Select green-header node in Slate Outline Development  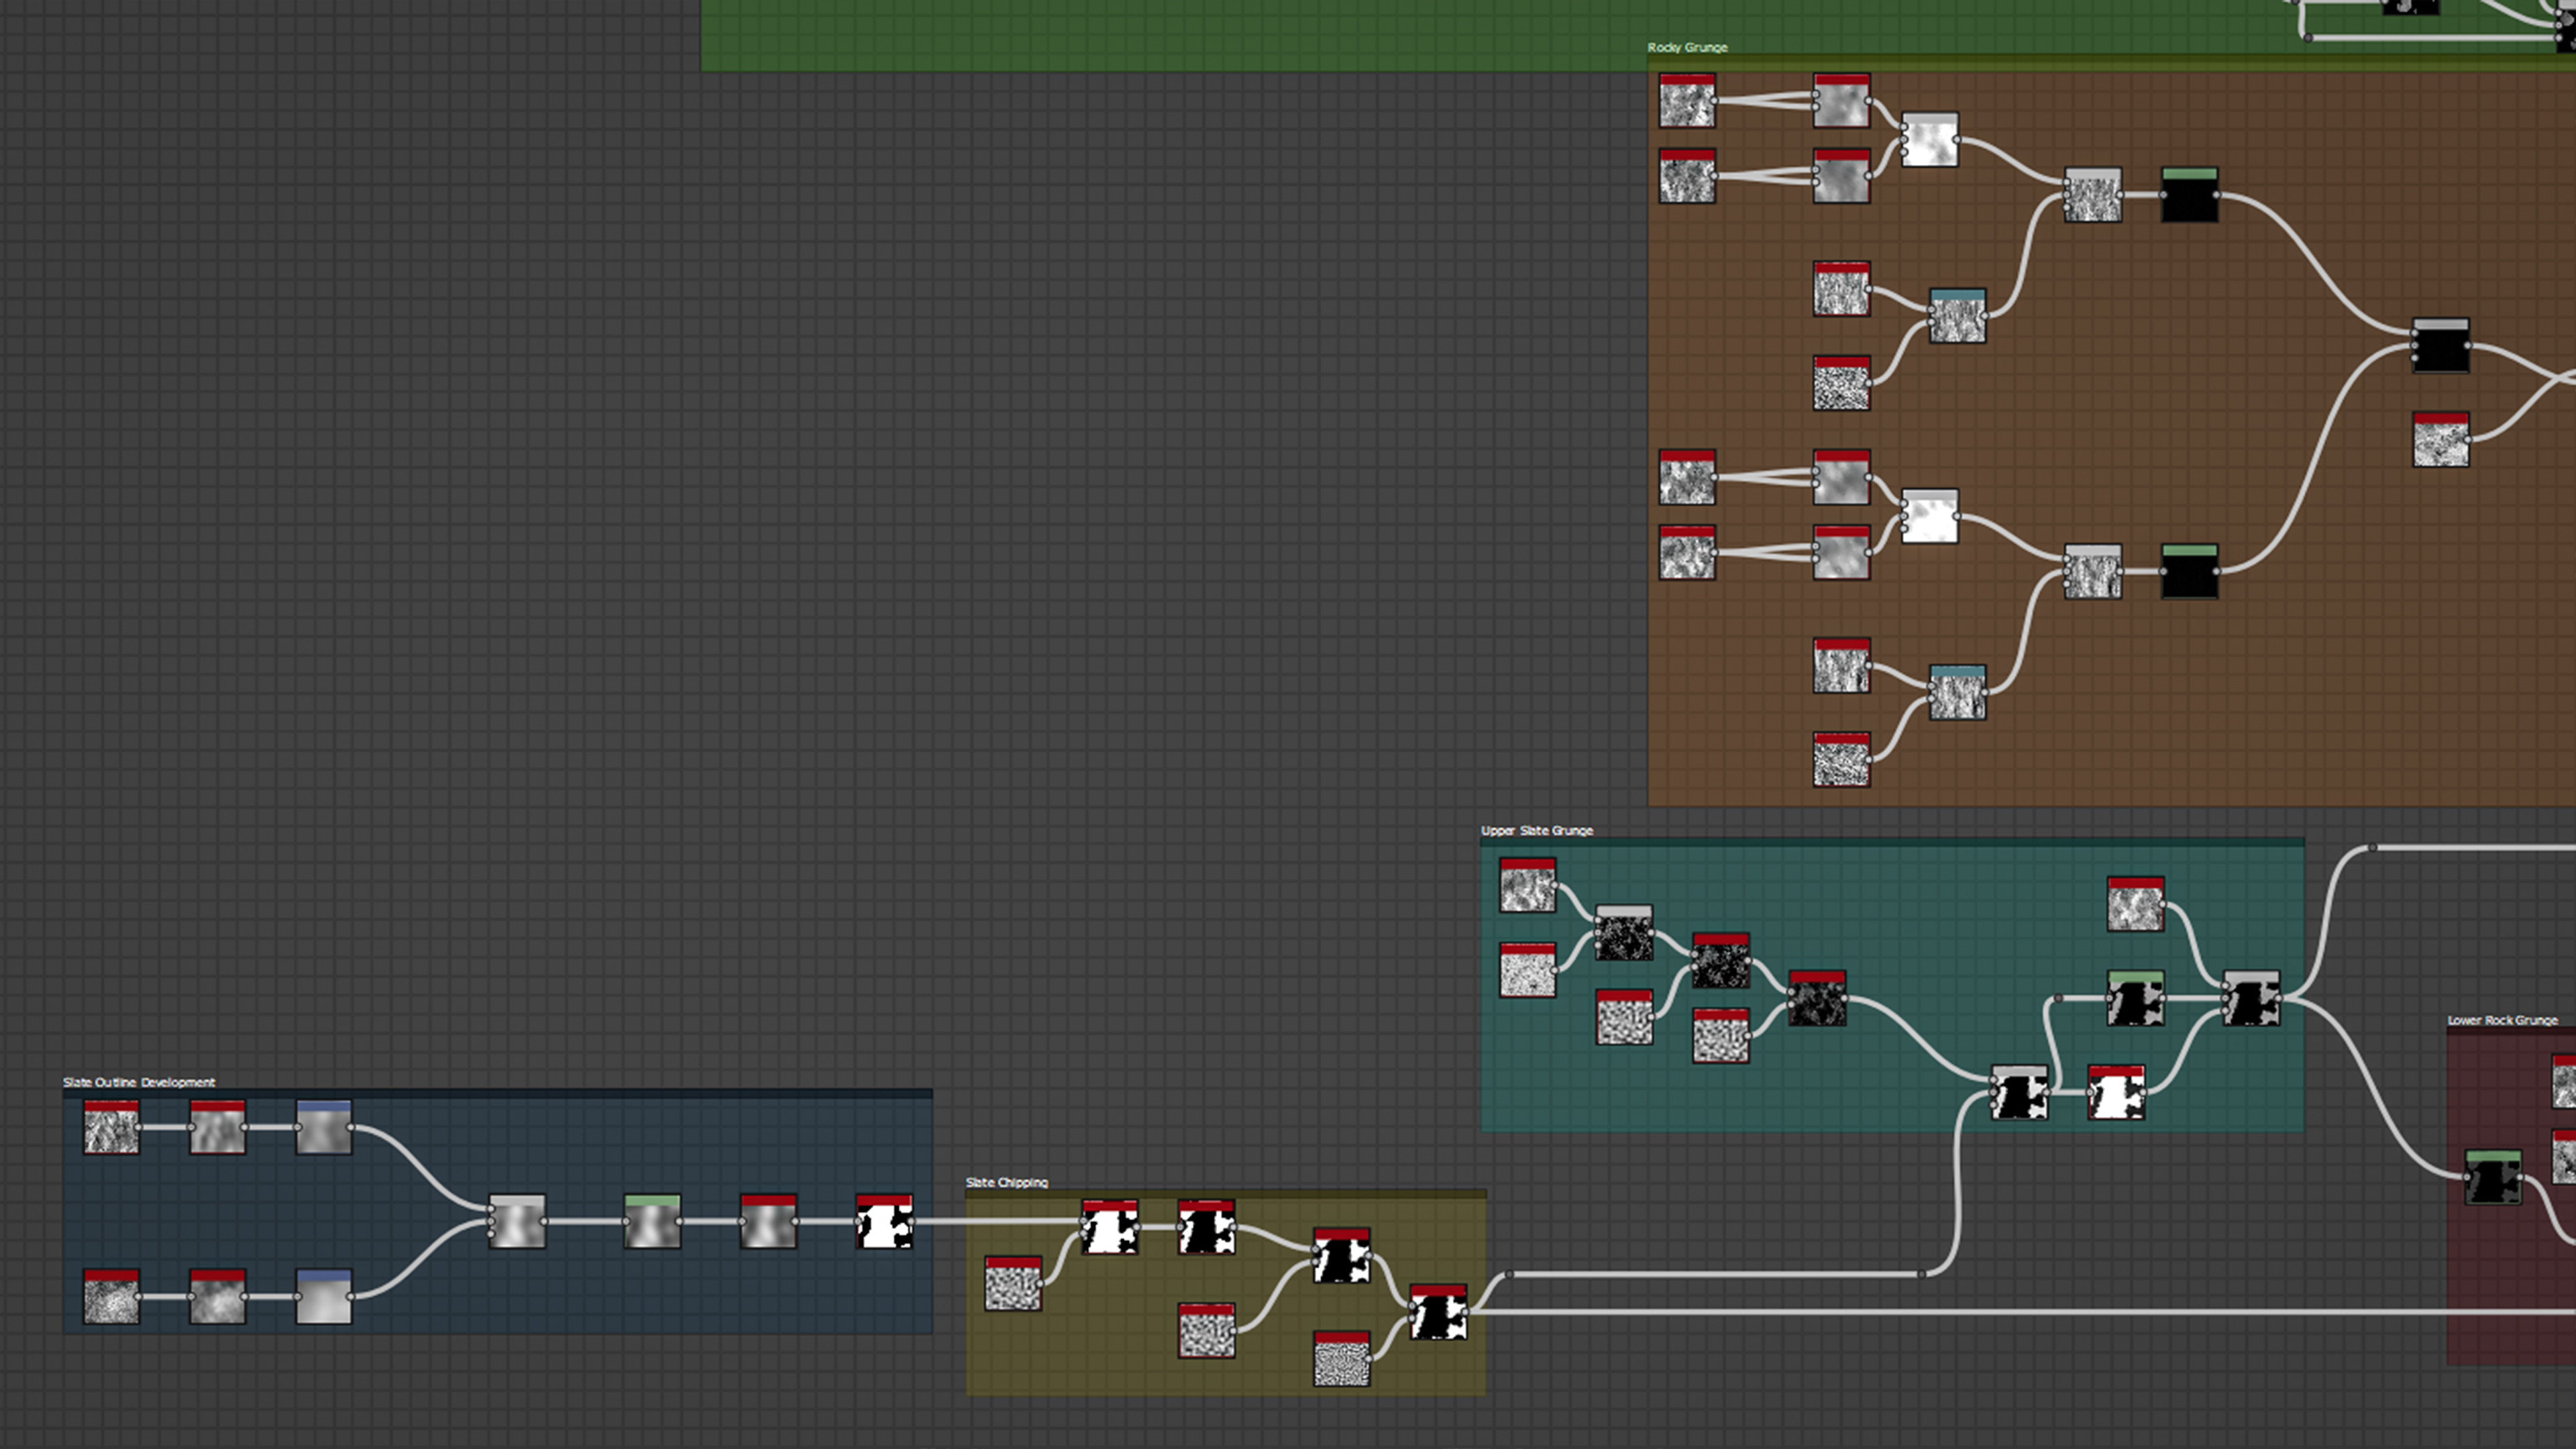click(652, 1221)
